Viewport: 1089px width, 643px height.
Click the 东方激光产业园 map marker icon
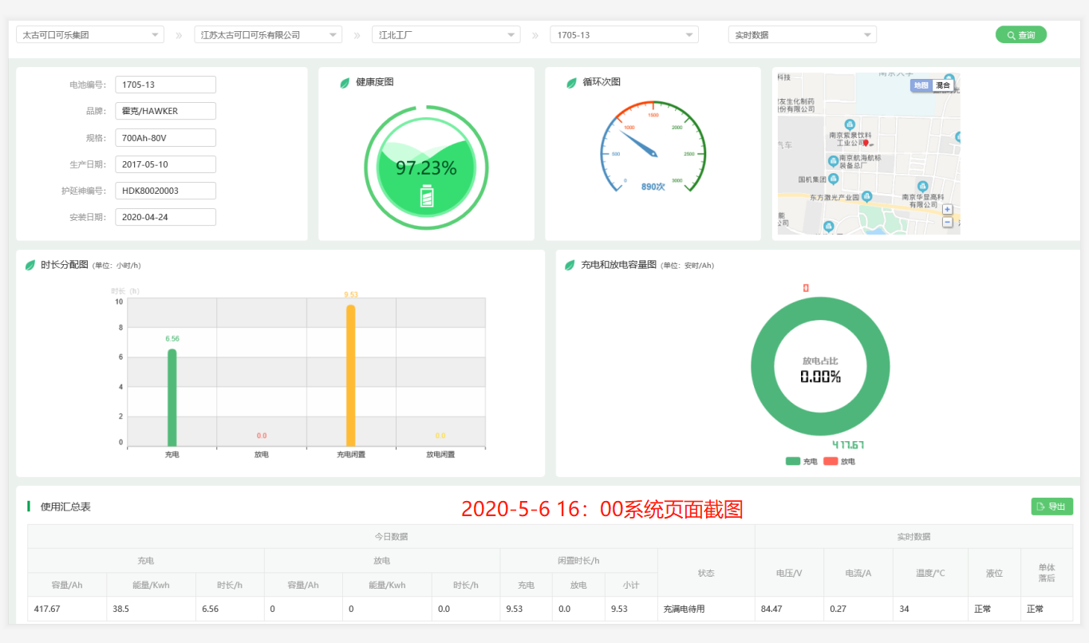click(866, 196)
